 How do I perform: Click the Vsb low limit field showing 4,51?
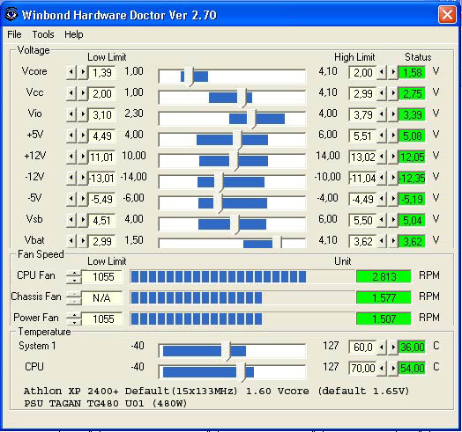(x=102, y=221)
